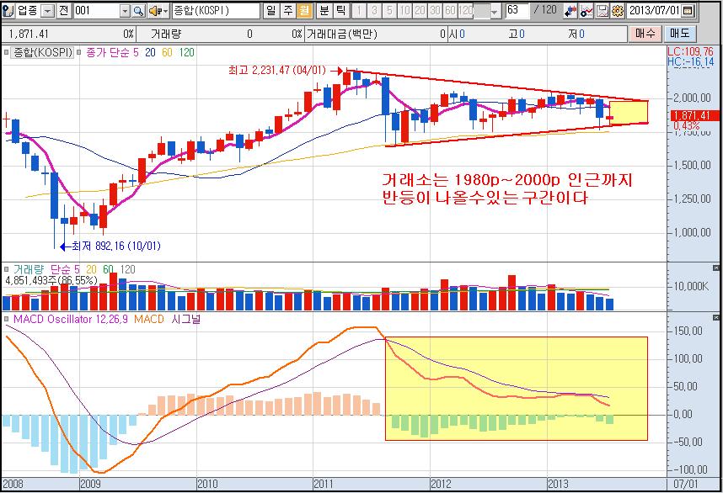Switch chart to daily 일 period
The width and height of the screenshot is (723, 493).
[x=271, y=11]
